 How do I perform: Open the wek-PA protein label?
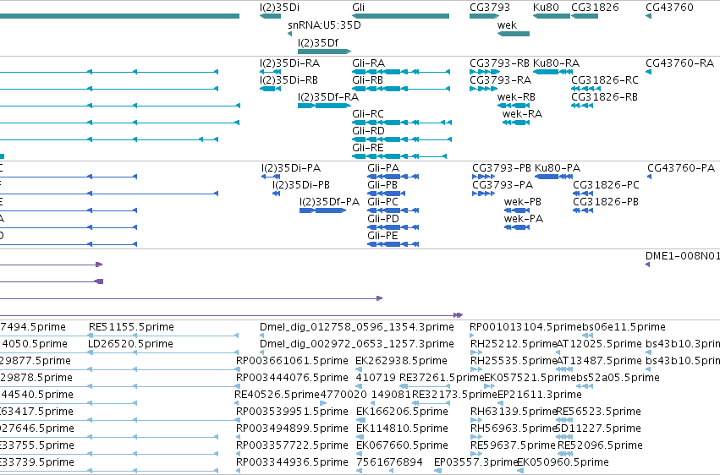pos(524,219)
